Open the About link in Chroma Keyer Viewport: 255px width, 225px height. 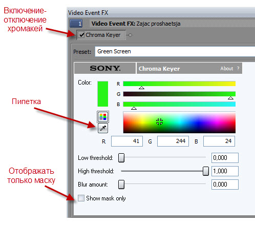227,69
